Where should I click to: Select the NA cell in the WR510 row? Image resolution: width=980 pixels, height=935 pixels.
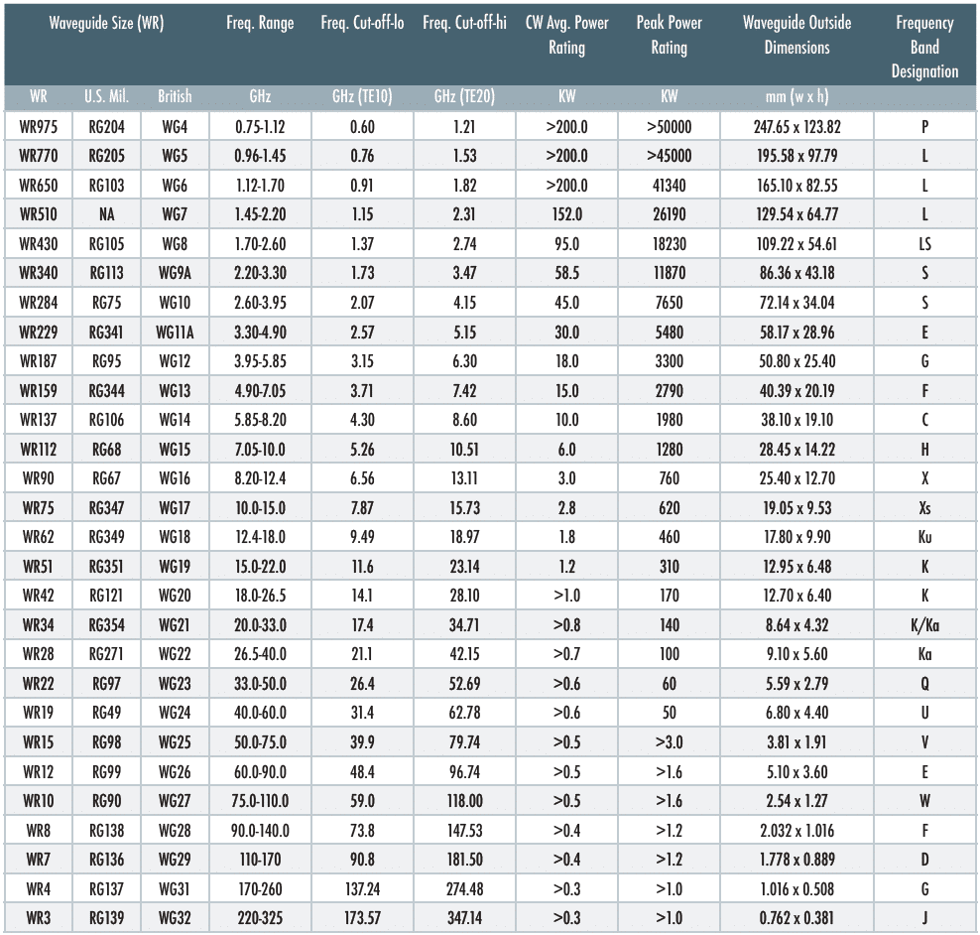click(106, 214)
